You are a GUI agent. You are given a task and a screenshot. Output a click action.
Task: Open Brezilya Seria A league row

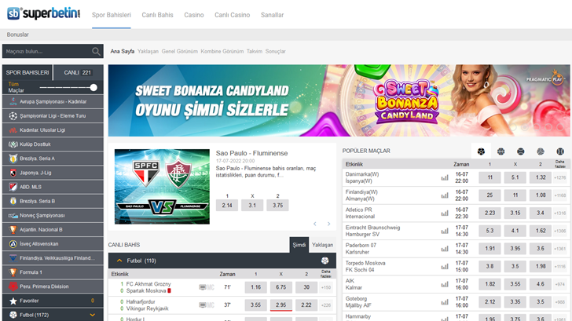[x=53, y=159]
